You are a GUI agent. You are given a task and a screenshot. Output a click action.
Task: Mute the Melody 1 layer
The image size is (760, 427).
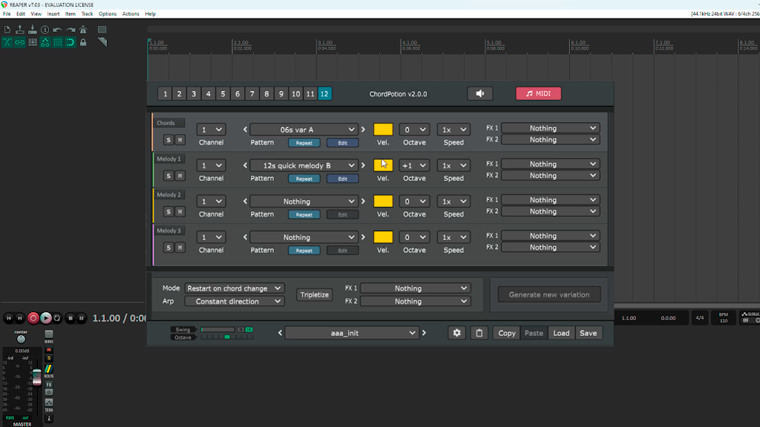(180, 176)
